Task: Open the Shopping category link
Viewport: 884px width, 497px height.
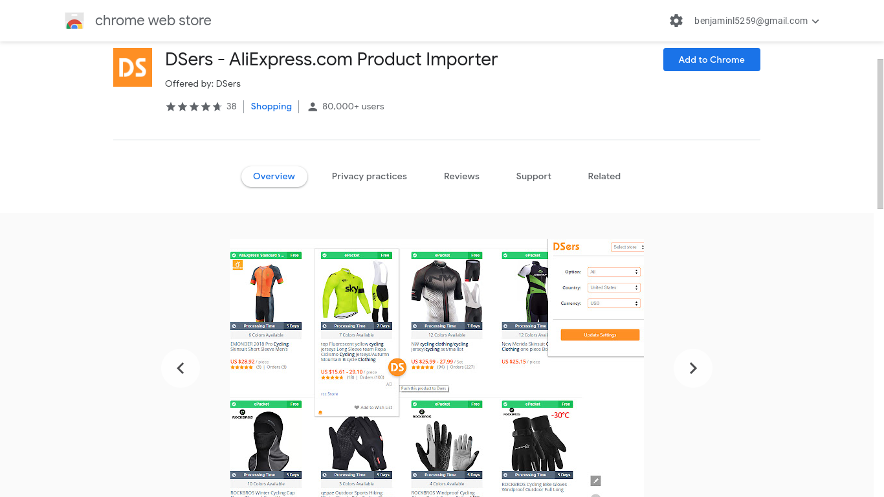Action: coord(271,107)
